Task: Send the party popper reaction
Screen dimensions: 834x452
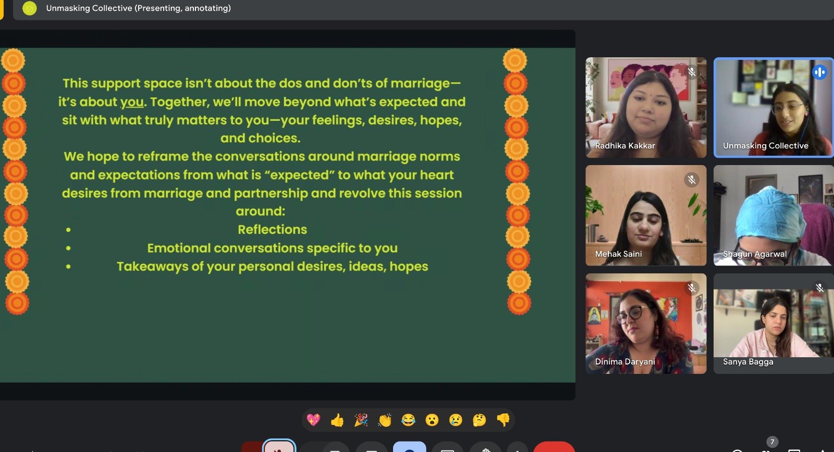Action: (x=361, y=420)
